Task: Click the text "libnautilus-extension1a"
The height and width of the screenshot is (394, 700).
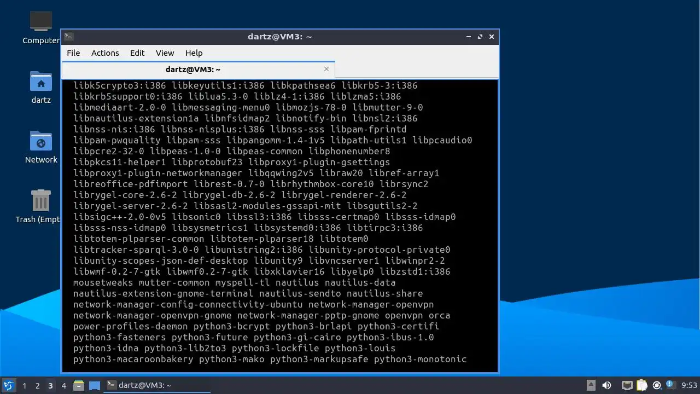Action: 136,118
